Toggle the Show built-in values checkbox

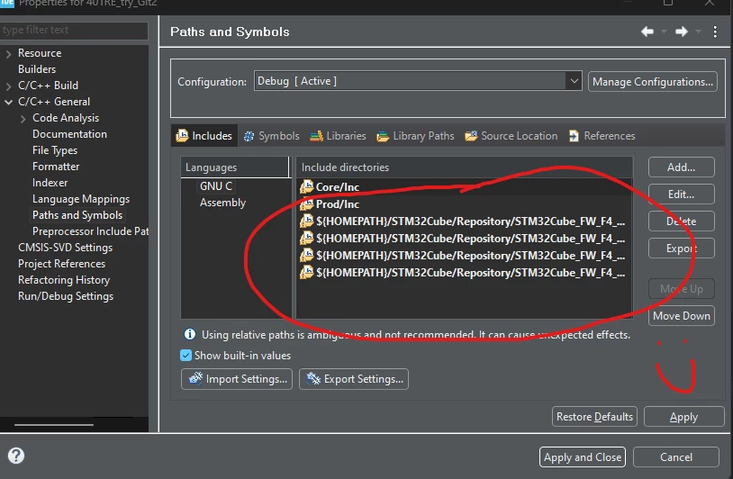(186, 355)
